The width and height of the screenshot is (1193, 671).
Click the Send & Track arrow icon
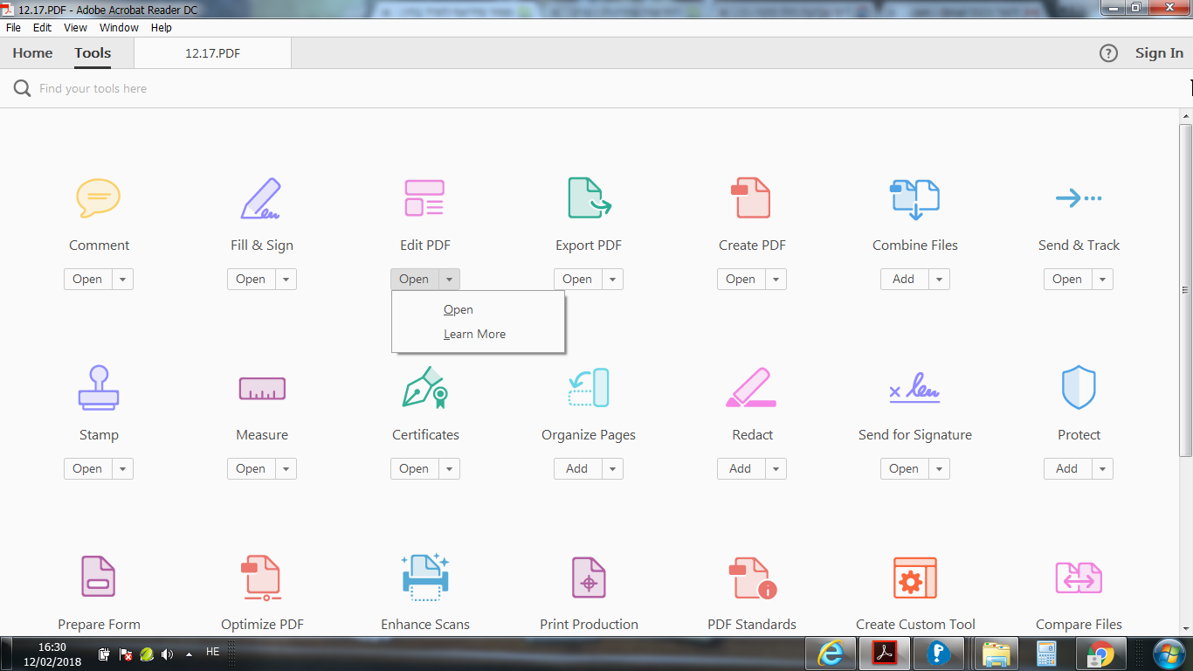1079,198
